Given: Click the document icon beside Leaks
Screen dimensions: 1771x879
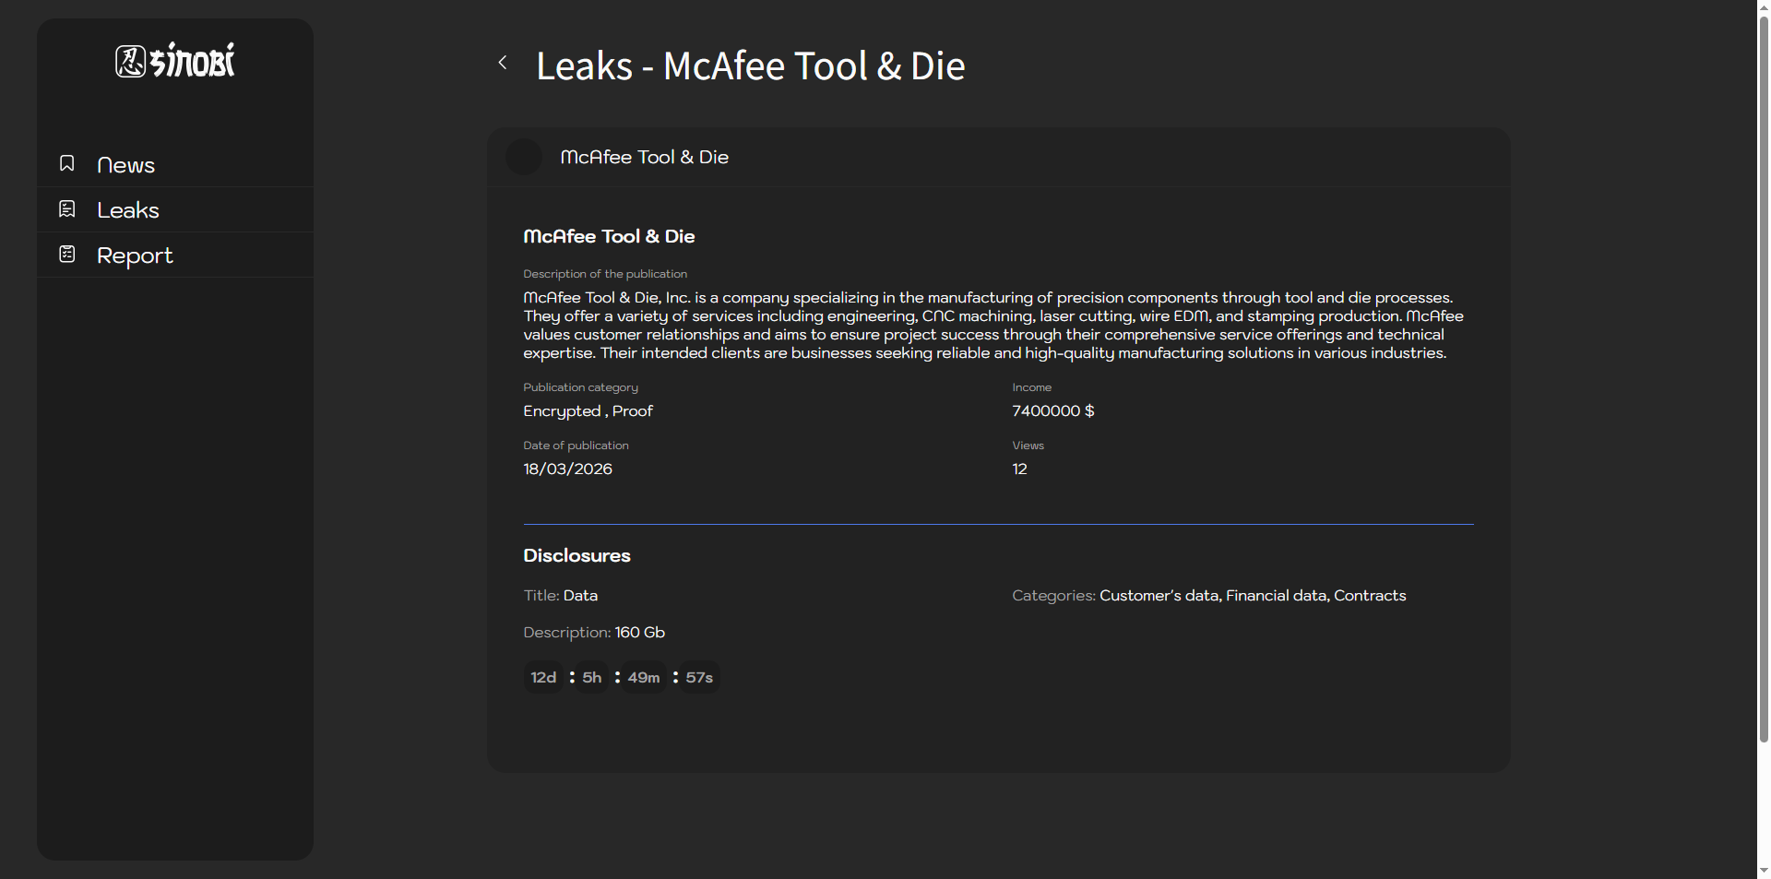Looking at the screenshot, I should click(x=67, y=209).
